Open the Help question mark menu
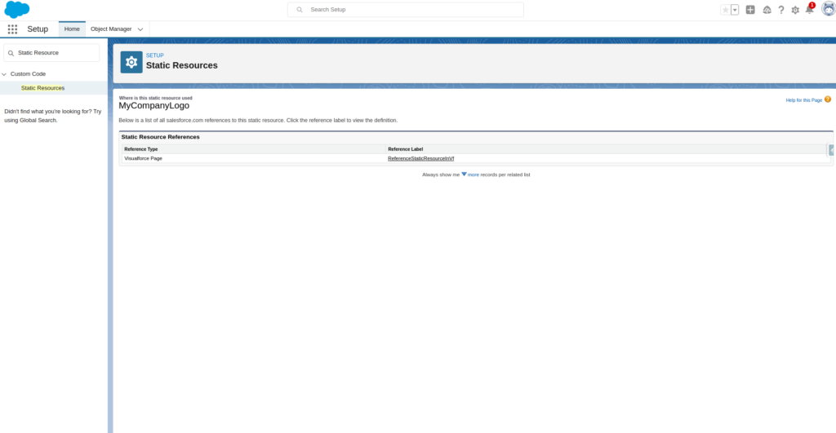 (781, 10)
